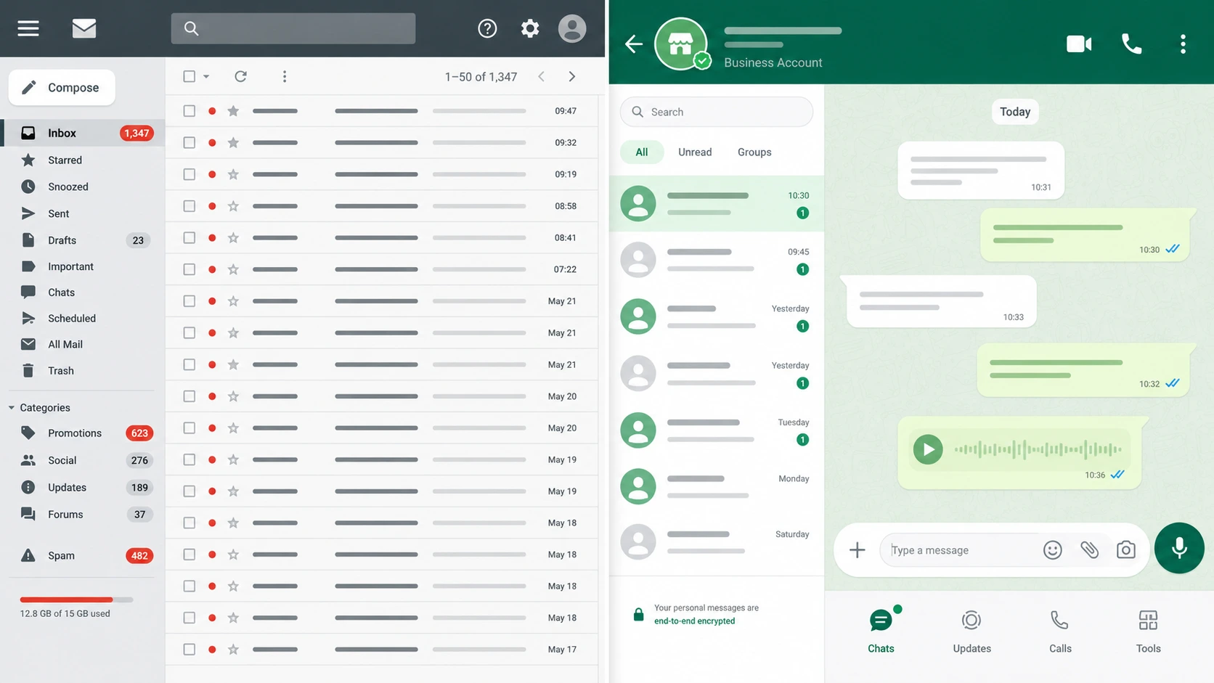This screenshot has width=1214, height=683.
Task: Start a voice call from chat header
Action: tap(1131, 44)
